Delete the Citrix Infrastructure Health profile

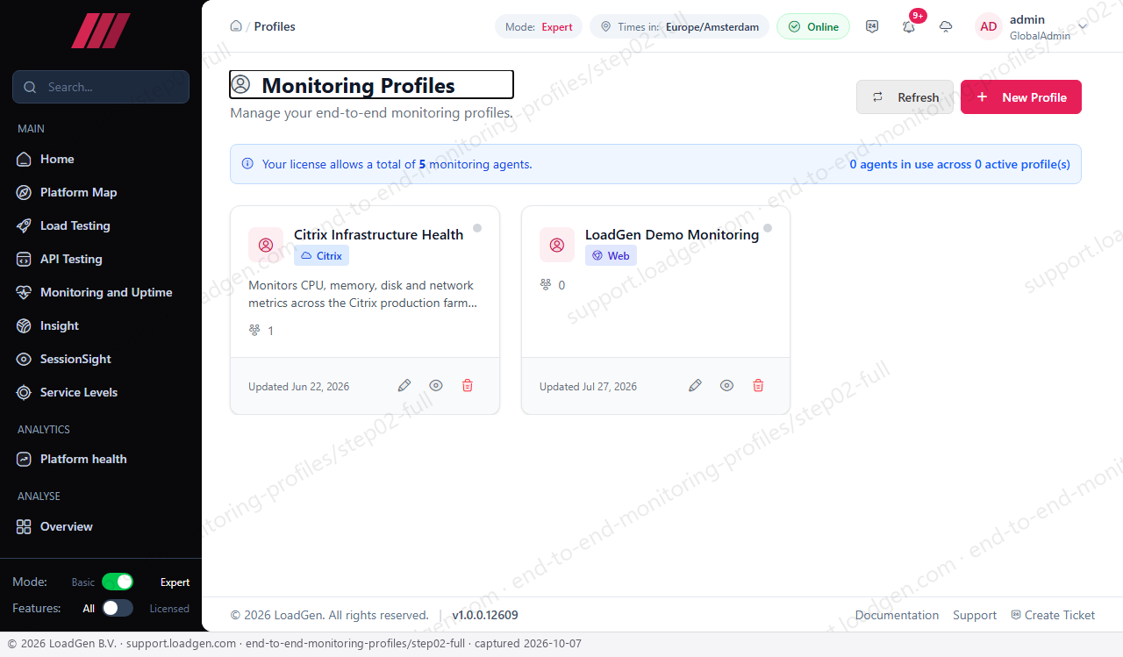pyautogui.click(x=468, y=385)
